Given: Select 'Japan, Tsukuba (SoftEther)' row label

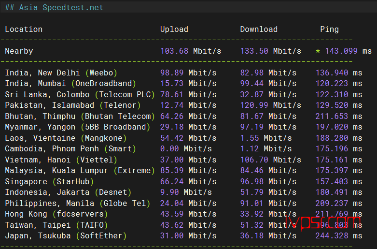Looking at the screenshot, I should point(66,235).
